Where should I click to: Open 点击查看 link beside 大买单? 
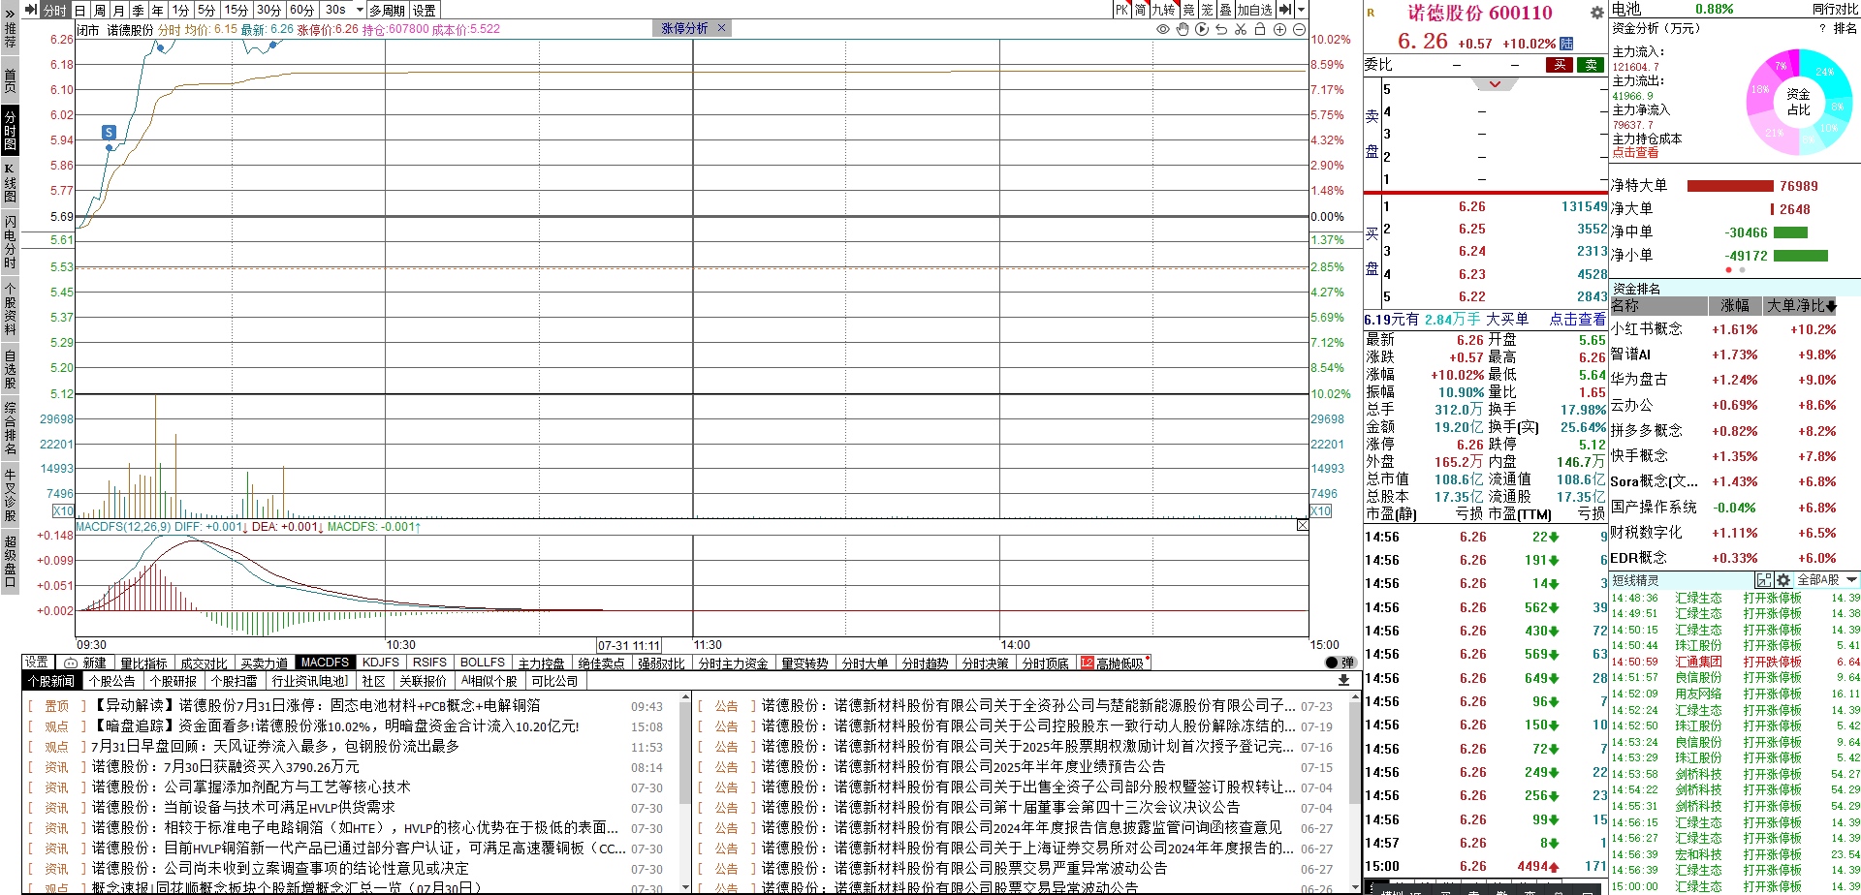pyautogui.click(x=1577, y=319)
